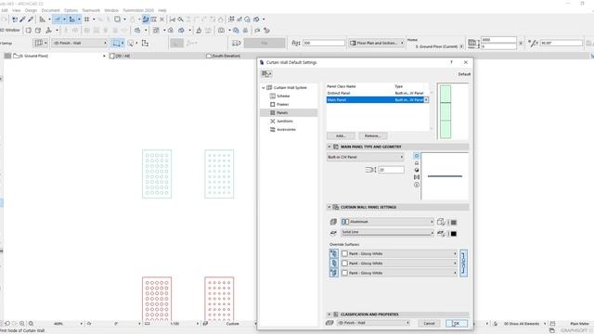The image size is (594, 334).
Task: Open the View menu
Action: [x=17, y=10]
